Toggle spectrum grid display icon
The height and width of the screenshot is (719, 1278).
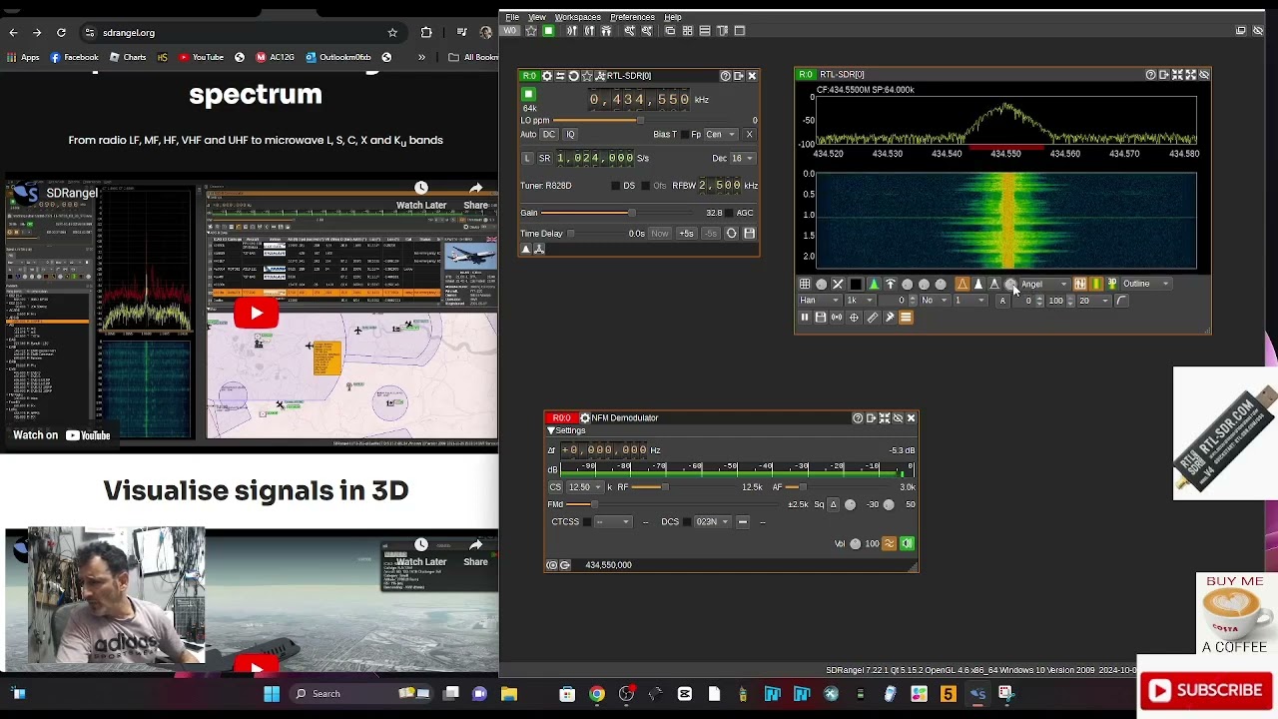pyautogui.click(x=805, y=285)
